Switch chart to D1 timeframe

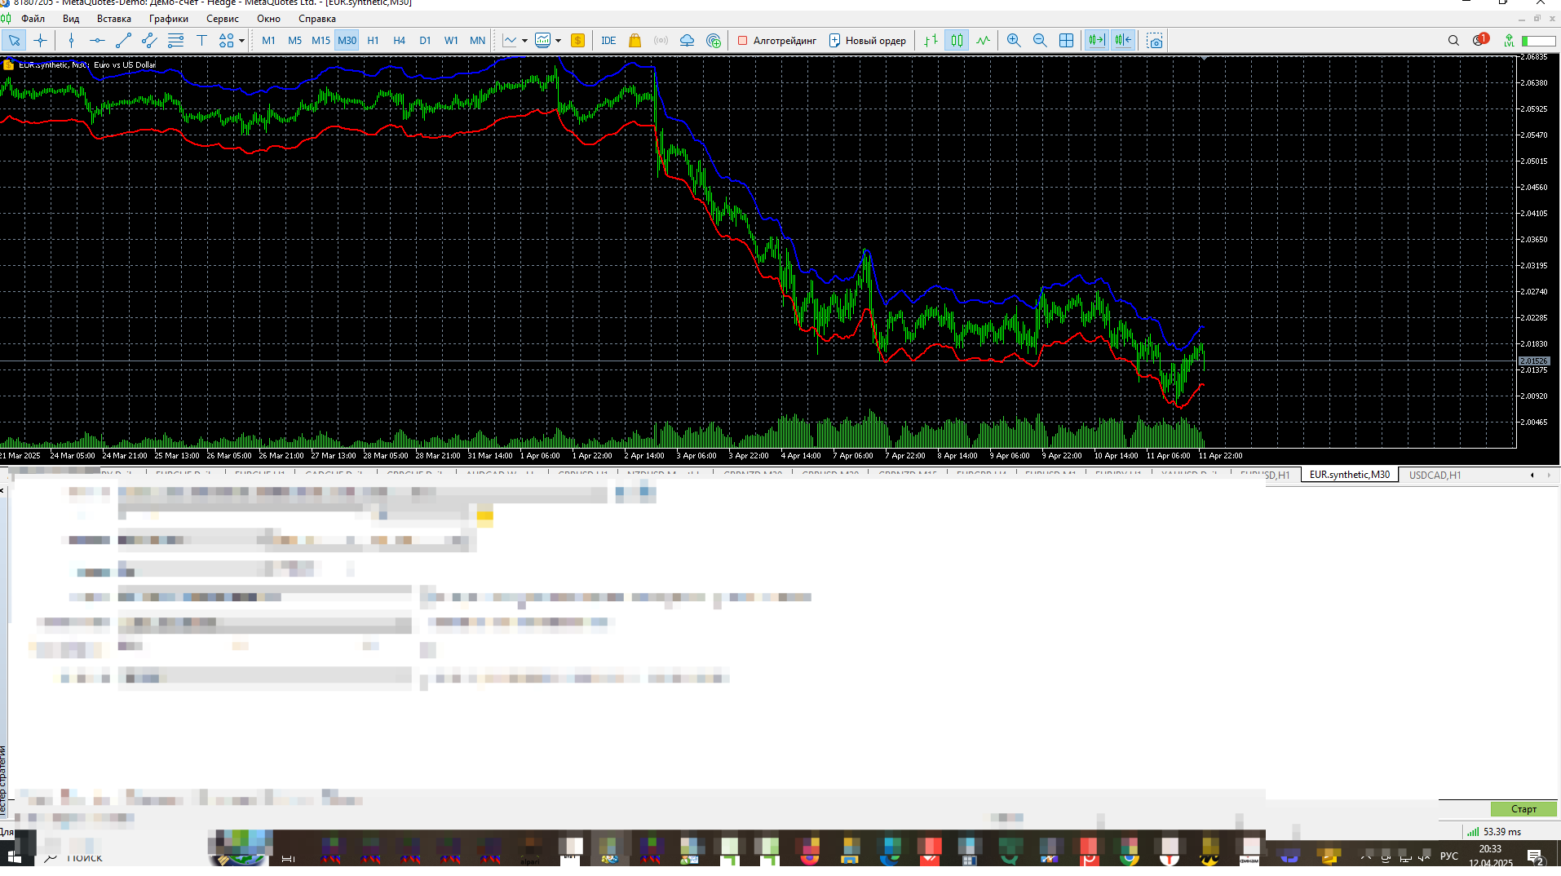click(x=425, y=40)
